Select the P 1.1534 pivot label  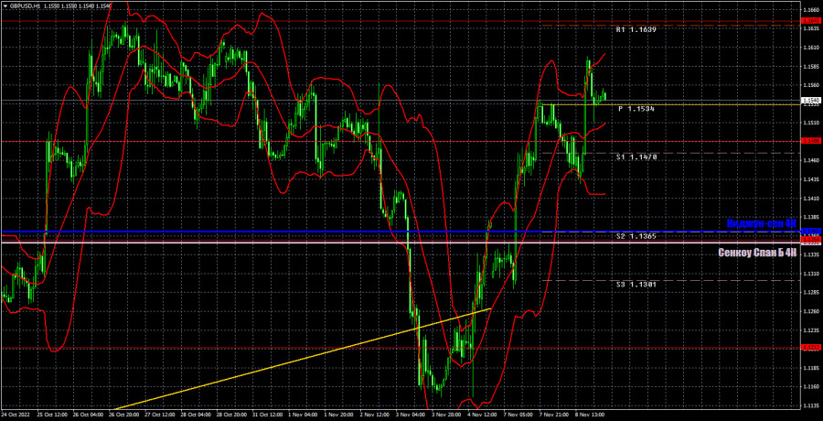click(636, 109)
